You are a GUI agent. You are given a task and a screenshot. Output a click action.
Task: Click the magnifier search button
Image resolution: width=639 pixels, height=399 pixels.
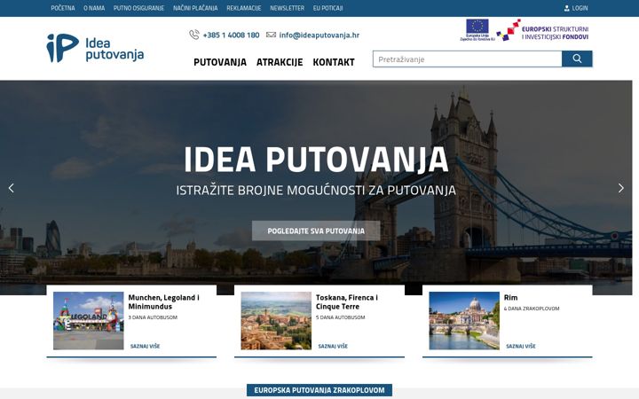pyautogui.click(x=577, y=59)
